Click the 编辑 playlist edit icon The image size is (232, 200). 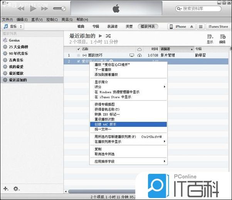tap(222, 39)
